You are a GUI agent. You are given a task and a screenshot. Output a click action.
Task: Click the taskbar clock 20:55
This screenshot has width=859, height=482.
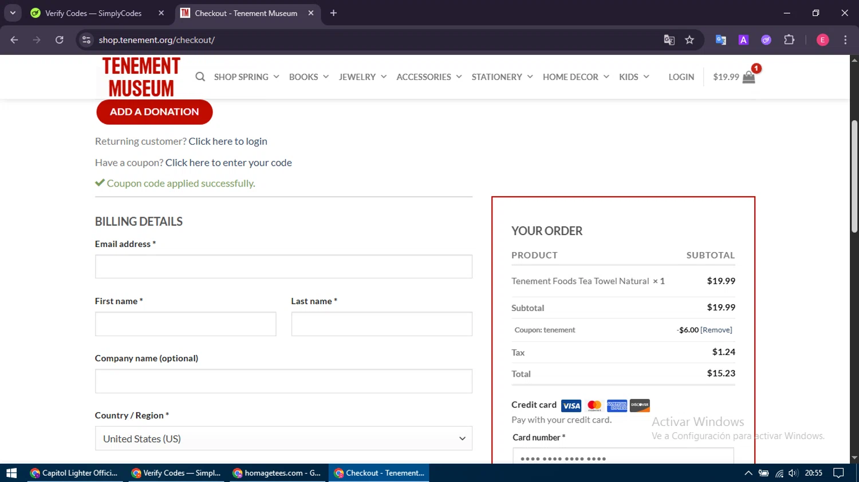point(814,473)
